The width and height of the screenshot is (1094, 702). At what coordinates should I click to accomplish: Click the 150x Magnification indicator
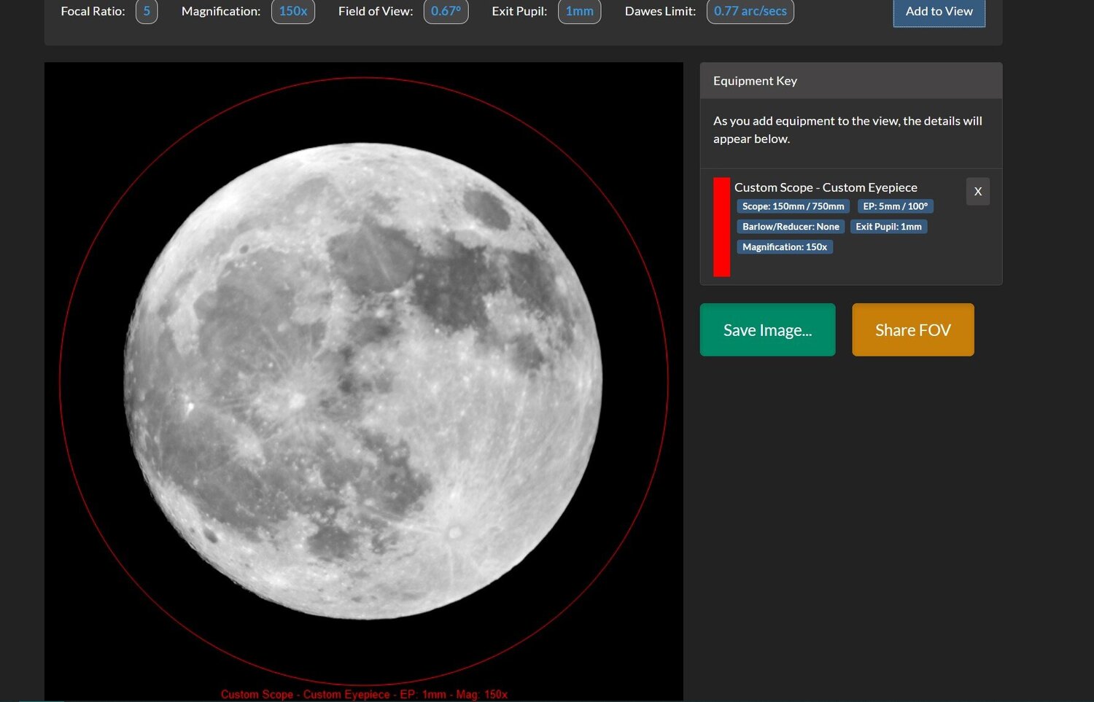[x=293, y=11]
